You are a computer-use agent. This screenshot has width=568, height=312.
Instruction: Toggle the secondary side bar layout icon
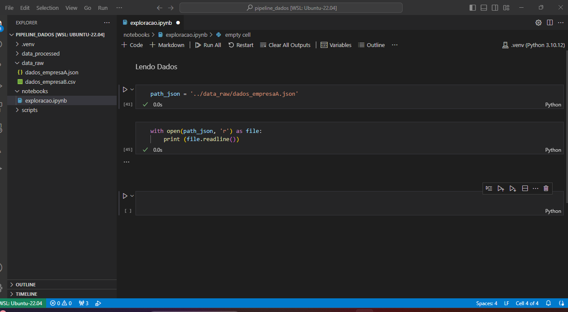pyautogui.click(x=495, y=8)
